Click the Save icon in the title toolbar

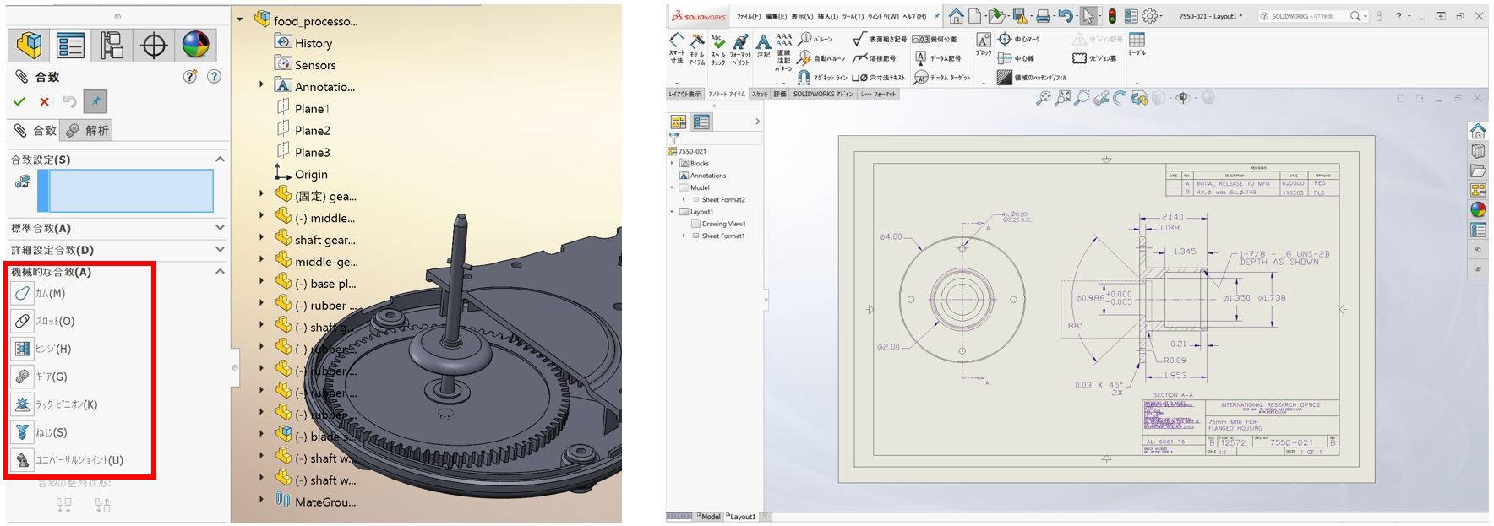(x=1019, y=16)
